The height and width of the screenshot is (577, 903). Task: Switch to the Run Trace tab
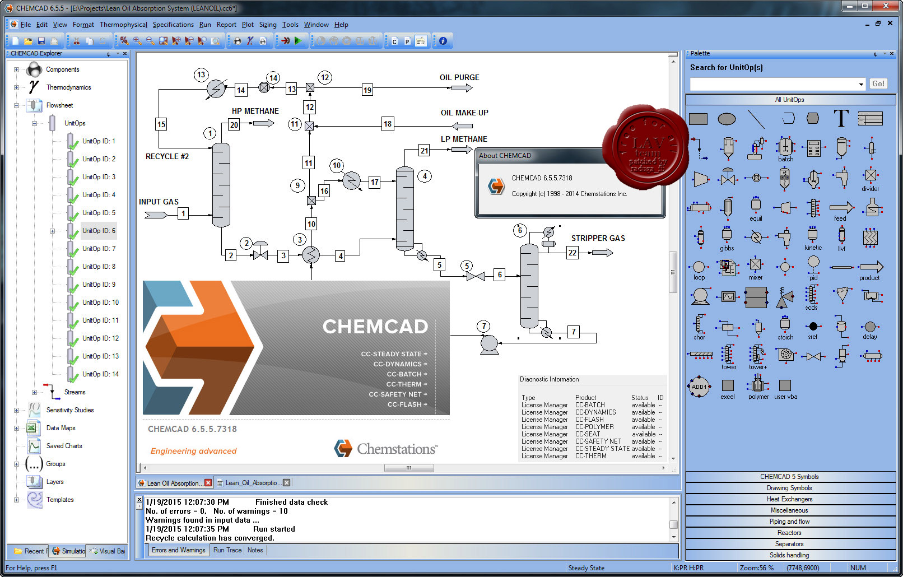pos(227,550)
